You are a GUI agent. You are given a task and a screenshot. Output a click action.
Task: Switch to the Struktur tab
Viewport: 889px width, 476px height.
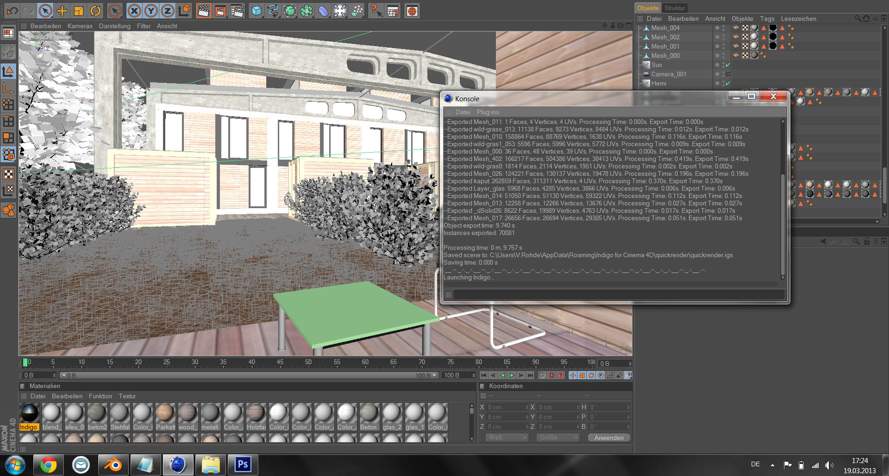[674, 8]
